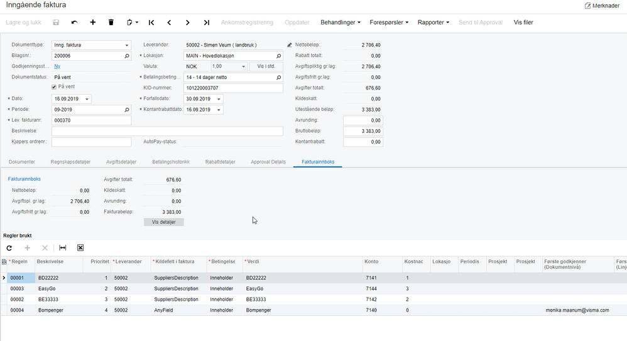Image resolution: width=627 pixels, height=341 pixels.
Task: Click into the Beskrivelse text field
Action: coord(167,131)
